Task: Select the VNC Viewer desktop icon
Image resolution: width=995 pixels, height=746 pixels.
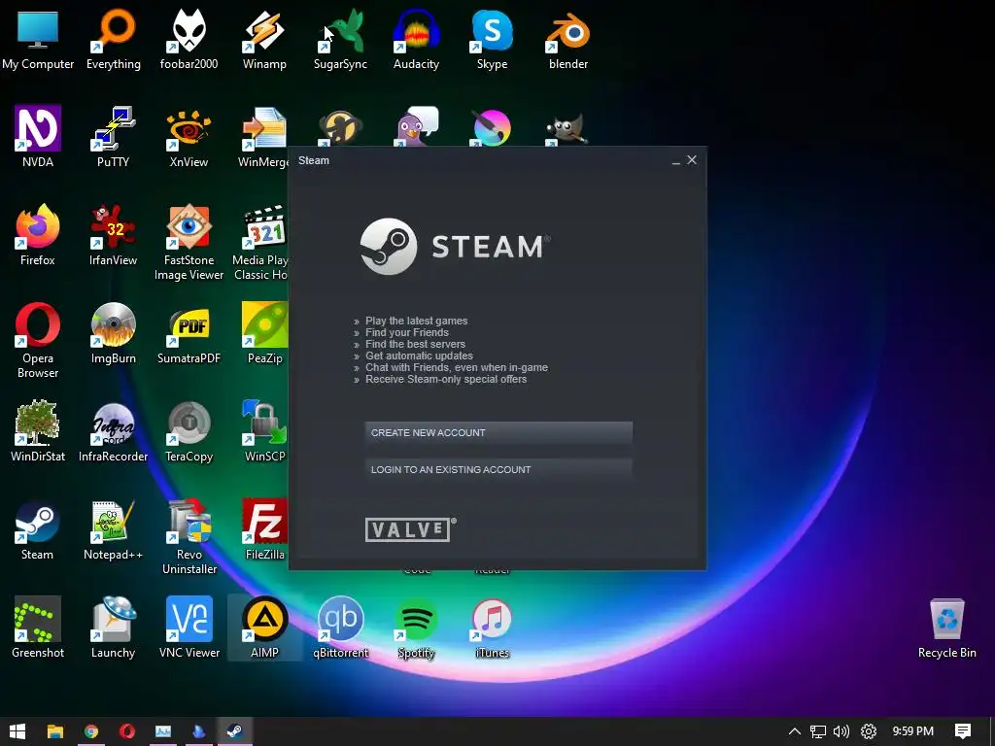Action: tap(189, 628)
